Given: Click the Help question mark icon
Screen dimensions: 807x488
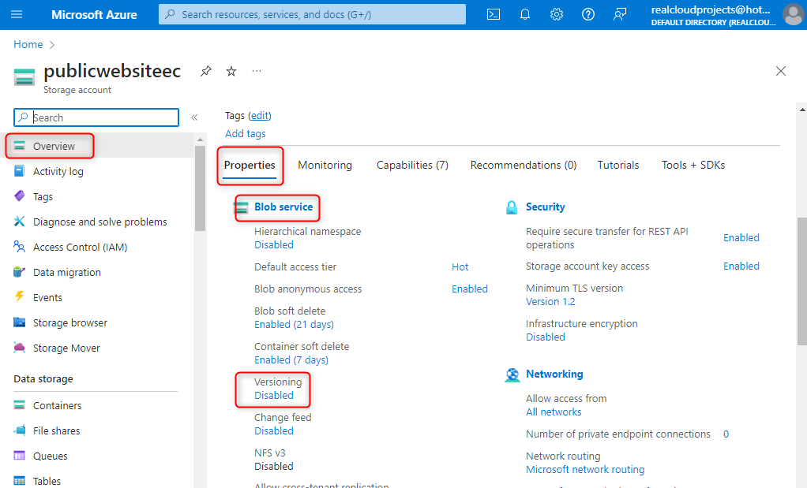Looking at the screenshot, I should pos(588,15).
